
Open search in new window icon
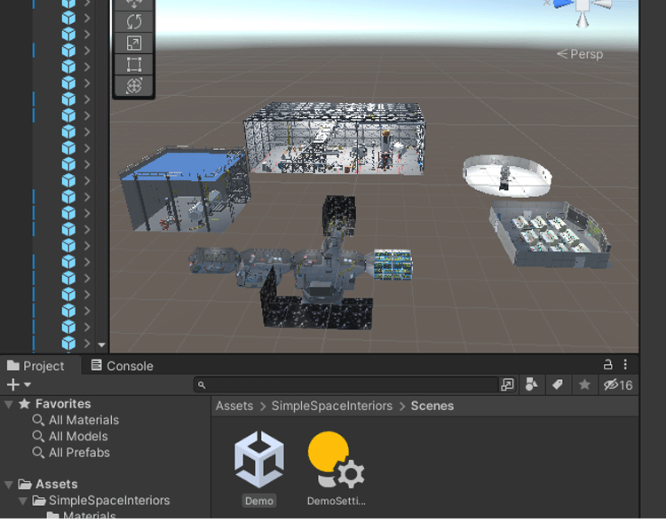(507, 384)
